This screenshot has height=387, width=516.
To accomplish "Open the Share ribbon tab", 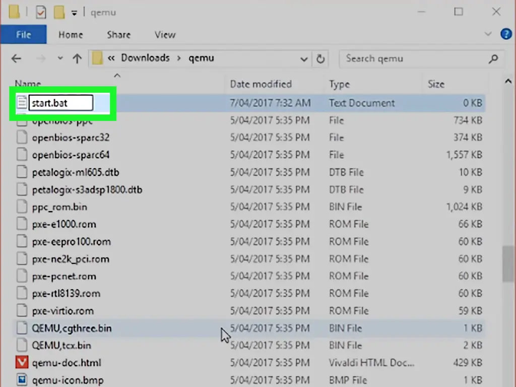I will pyautogui.click(x=118, y=35).
